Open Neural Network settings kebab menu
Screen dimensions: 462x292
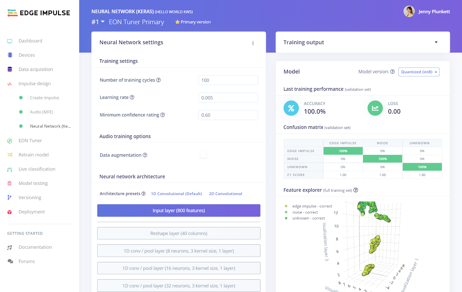click(x=253, y=43)
